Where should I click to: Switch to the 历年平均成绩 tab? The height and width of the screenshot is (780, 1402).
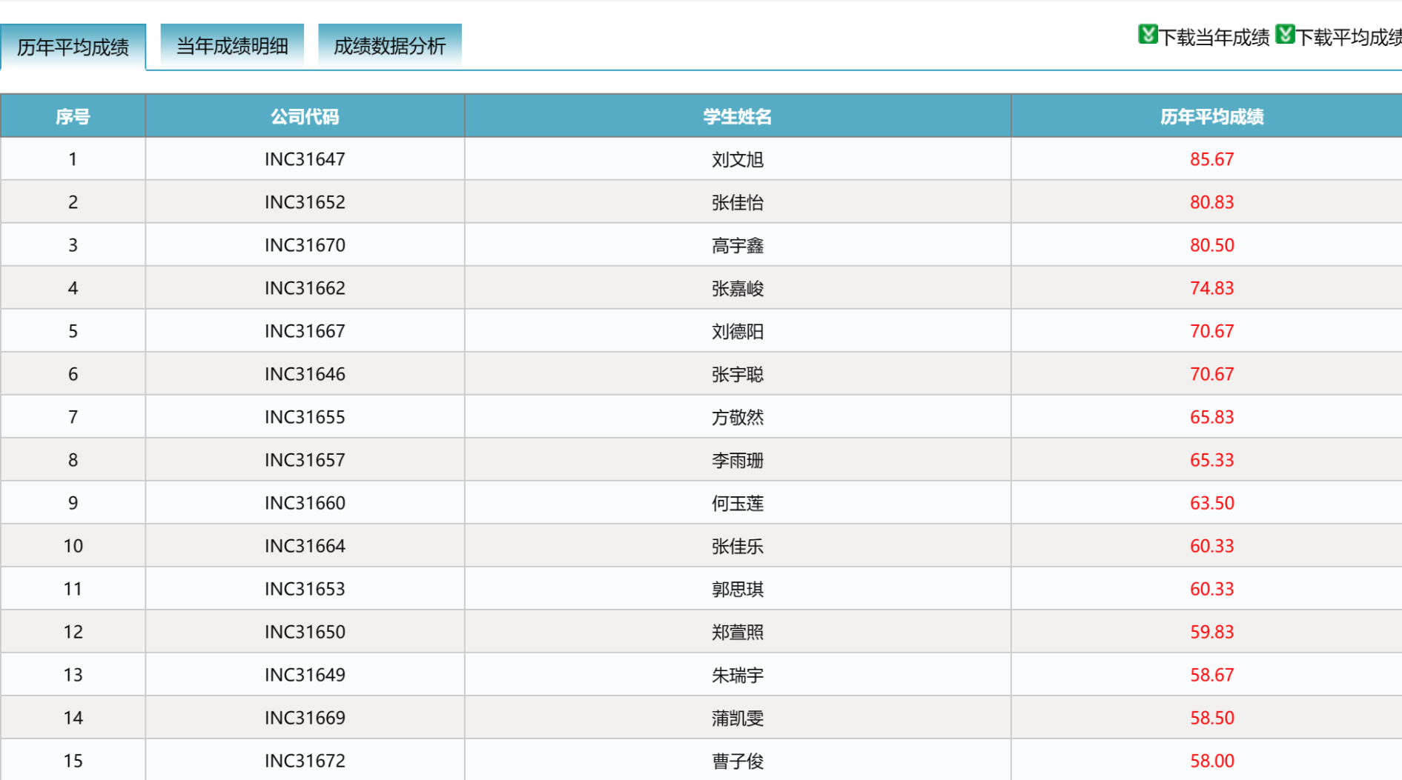point(73,47)
